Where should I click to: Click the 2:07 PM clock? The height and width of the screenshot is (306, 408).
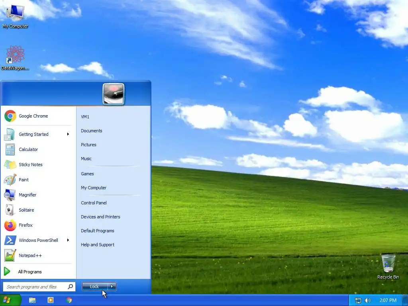[388, 300]
